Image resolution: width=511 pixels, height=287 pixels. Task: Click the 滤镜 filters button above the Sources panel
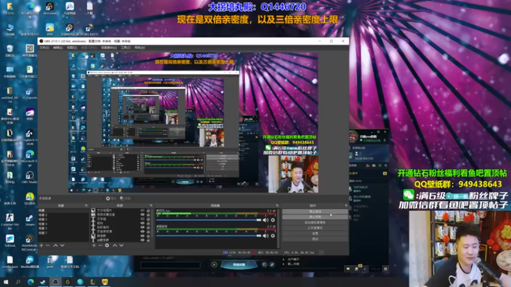(125, 198)
